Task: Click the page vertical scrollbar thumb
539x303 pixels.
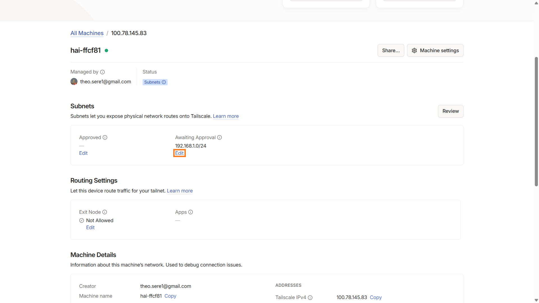Action: [x=536, y=121]
